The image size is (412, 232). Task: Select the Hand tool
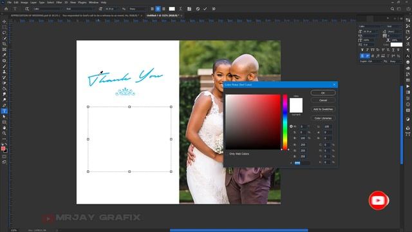[5, 128]
